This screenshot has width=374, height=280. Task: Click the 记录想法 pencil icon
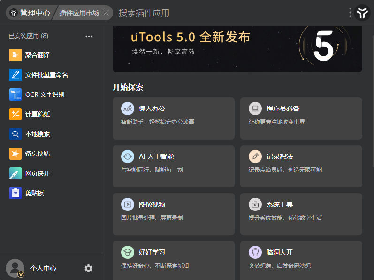255,156
